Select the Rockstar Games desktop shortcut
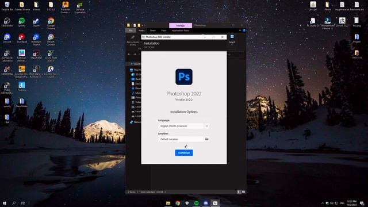The height and width of the screenshot is (207, 368). point(65,7)
